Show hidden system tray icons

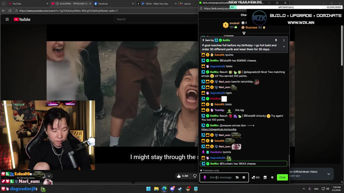pos(304,189)
